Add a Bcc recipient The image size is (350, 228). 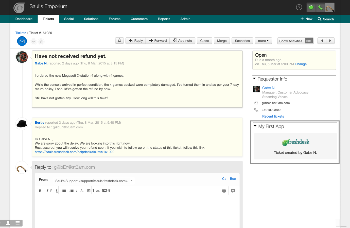[x=233, y=179]
